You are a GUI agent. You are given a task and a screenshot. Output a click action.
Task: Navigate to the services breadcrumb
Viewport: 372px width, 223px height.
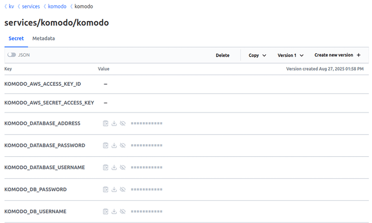(31, 6)
